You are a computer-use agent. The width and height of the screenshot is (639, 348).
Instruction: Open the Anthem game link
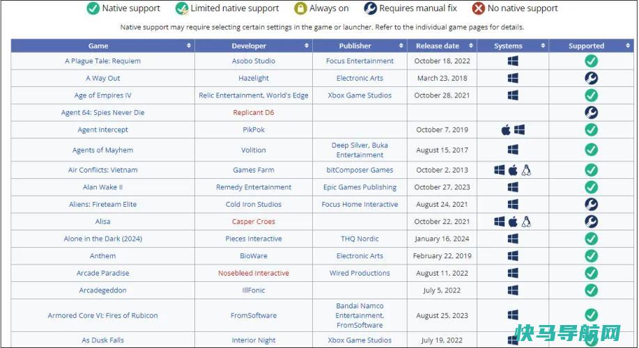click(102, 256)
